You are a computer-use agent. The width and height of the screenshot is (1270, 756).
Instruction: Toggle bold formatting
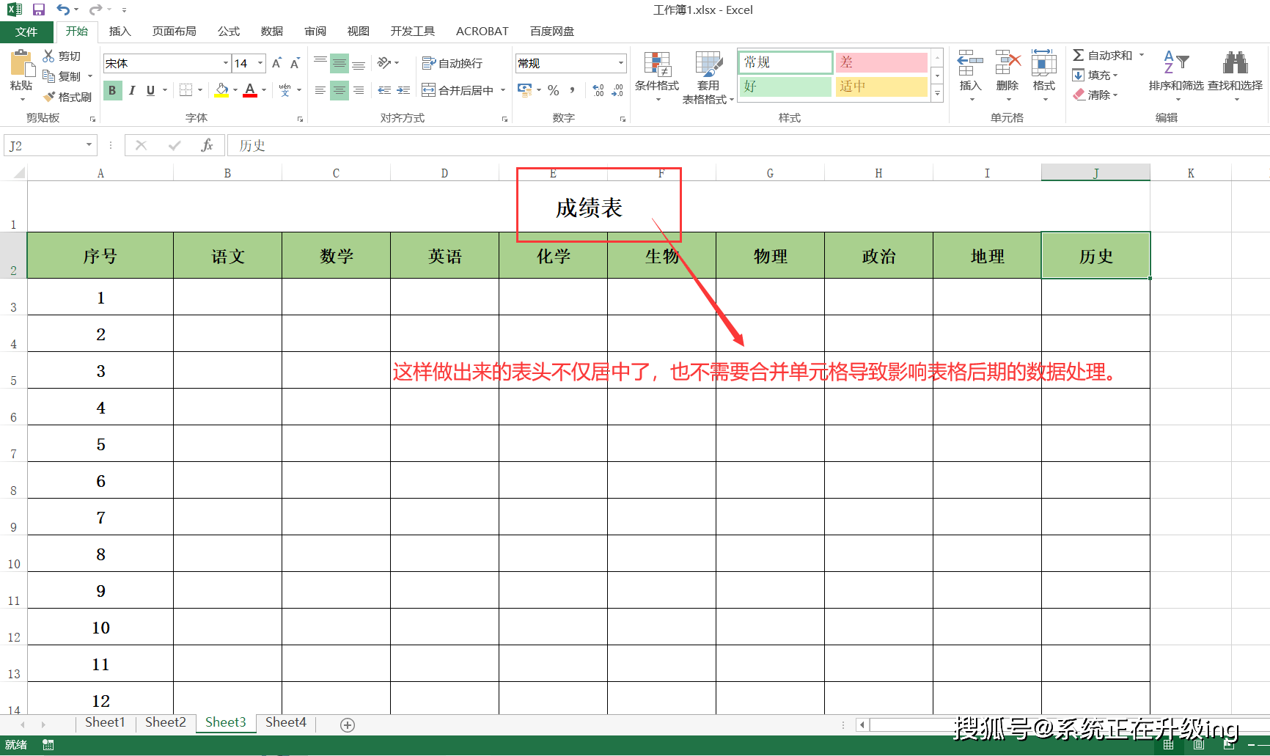tap(112, 90)
